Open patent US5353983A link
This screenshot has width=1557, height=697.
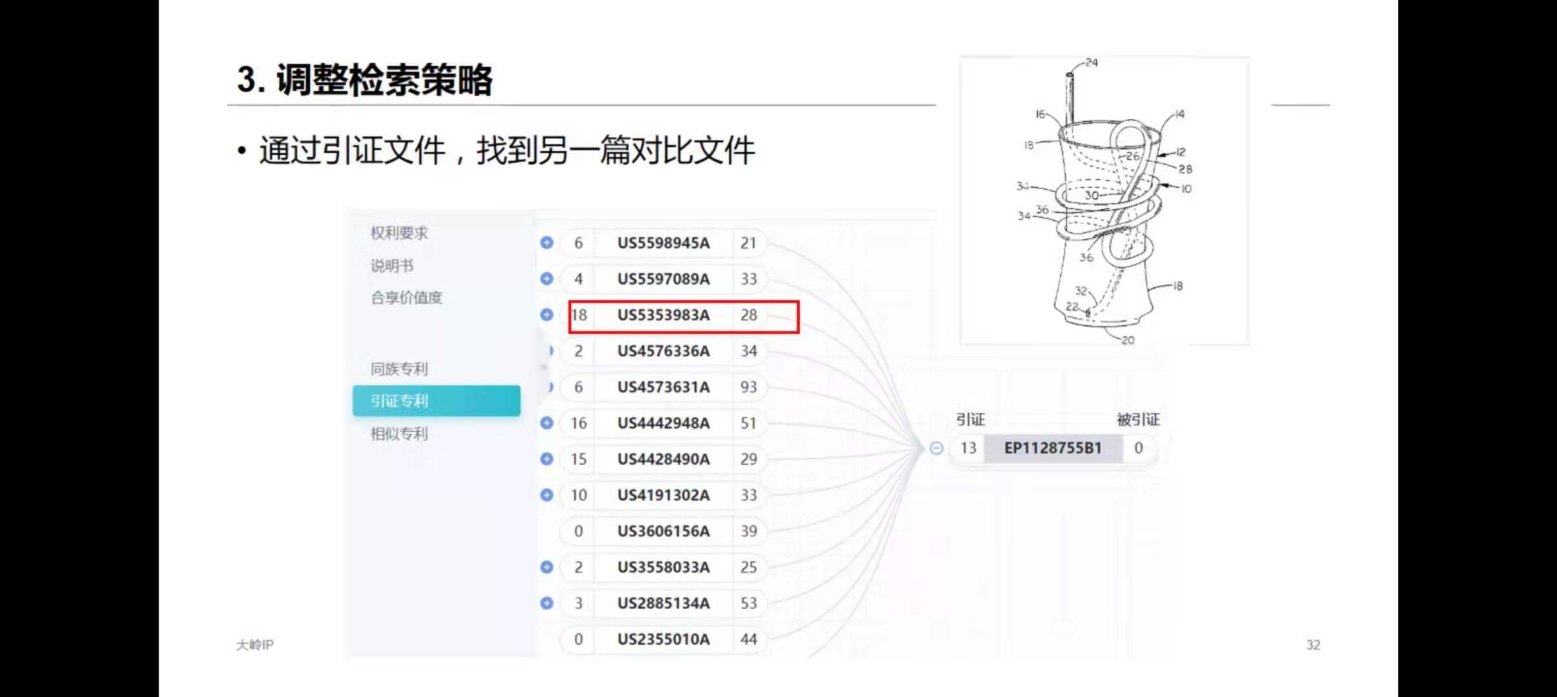pos(664,315)
